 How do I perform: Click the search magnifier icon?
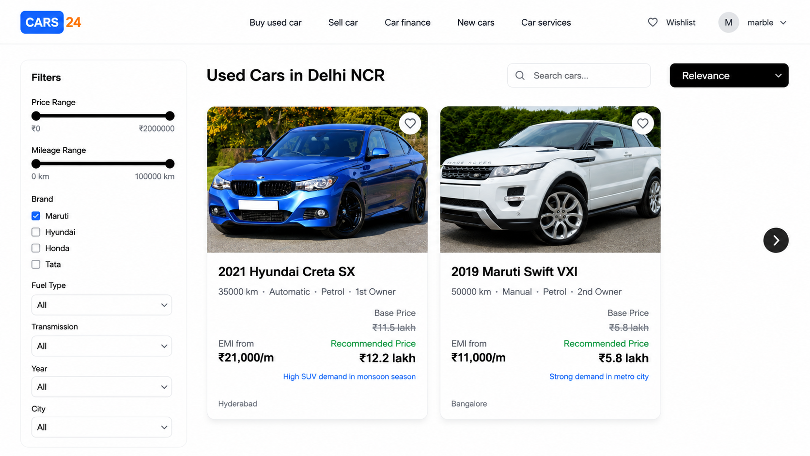pyautogui.click(x=520, y=76)
